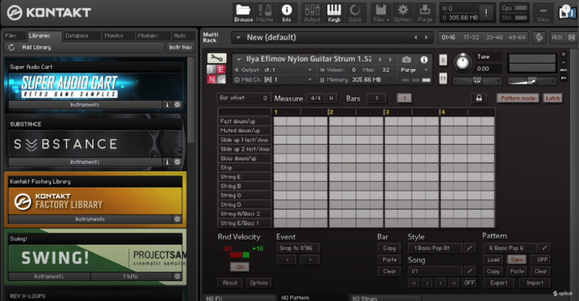Open Swing! library settings gear
The height and width of the screenshot is (301, 579).
point(177,277)
